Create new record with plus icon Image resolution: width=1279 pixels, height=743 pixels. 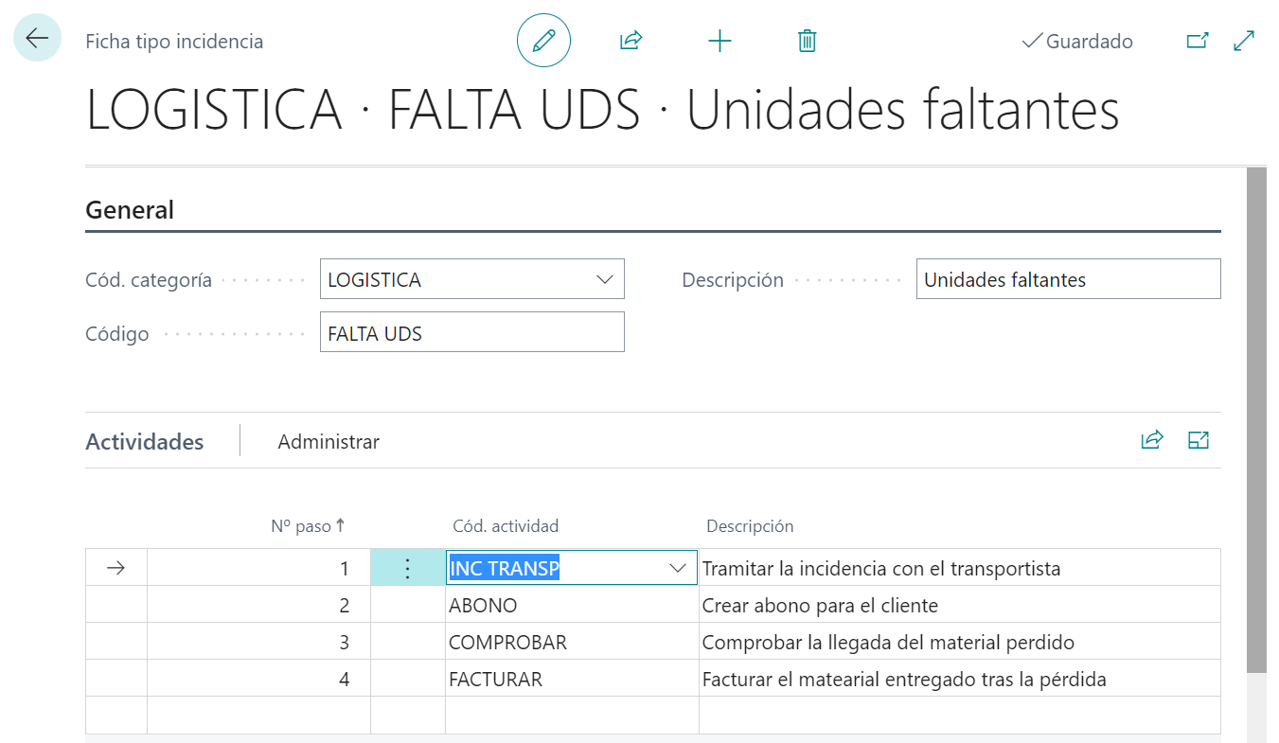pyautogui.click(x=719, y=41)
